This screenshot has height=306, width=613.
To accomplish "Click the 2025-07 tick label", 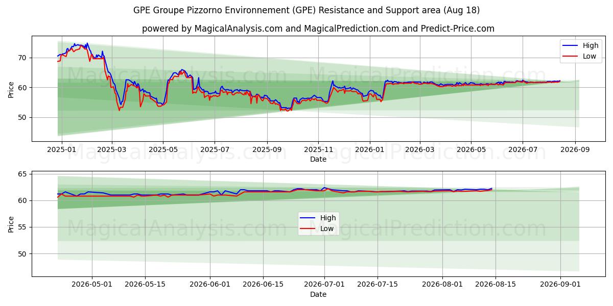I will point(214,149).
